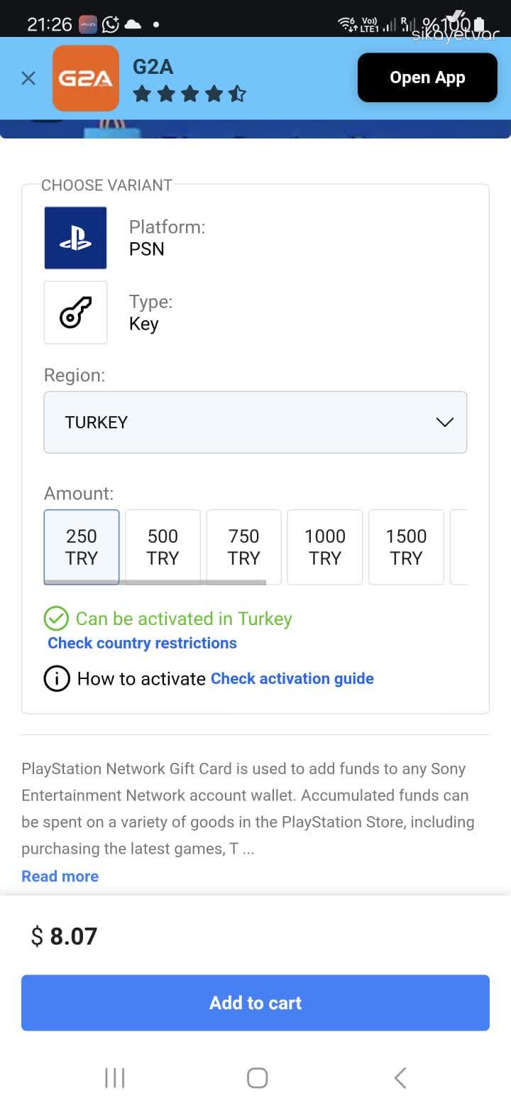Image resolution: width=511 pixels, height=1108 pixels.
Task: Tap the Add to cart button
Action: (x=255, y=1002)
